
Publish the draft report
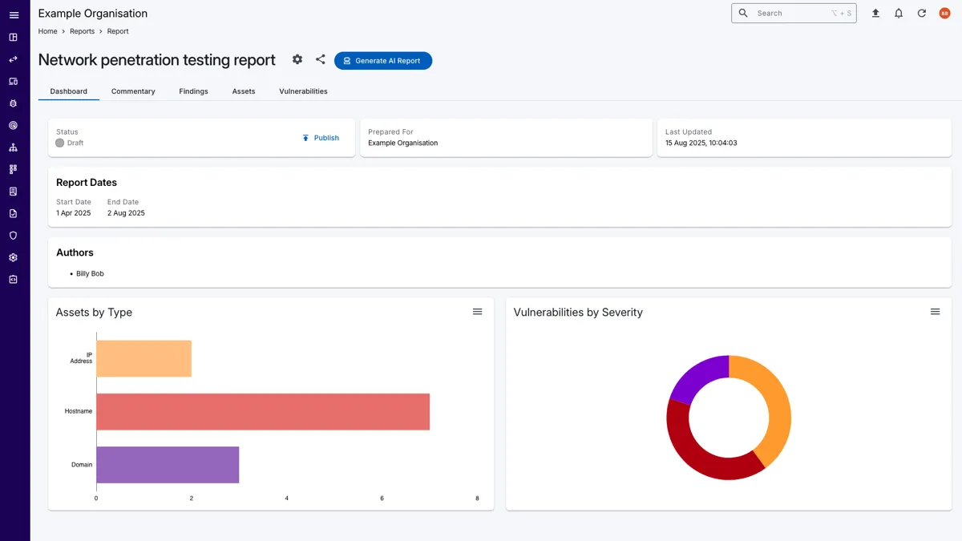pos(321,138)
